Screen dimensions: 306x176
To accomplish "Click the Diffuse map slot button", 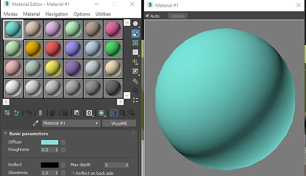I will pos(63,142).
